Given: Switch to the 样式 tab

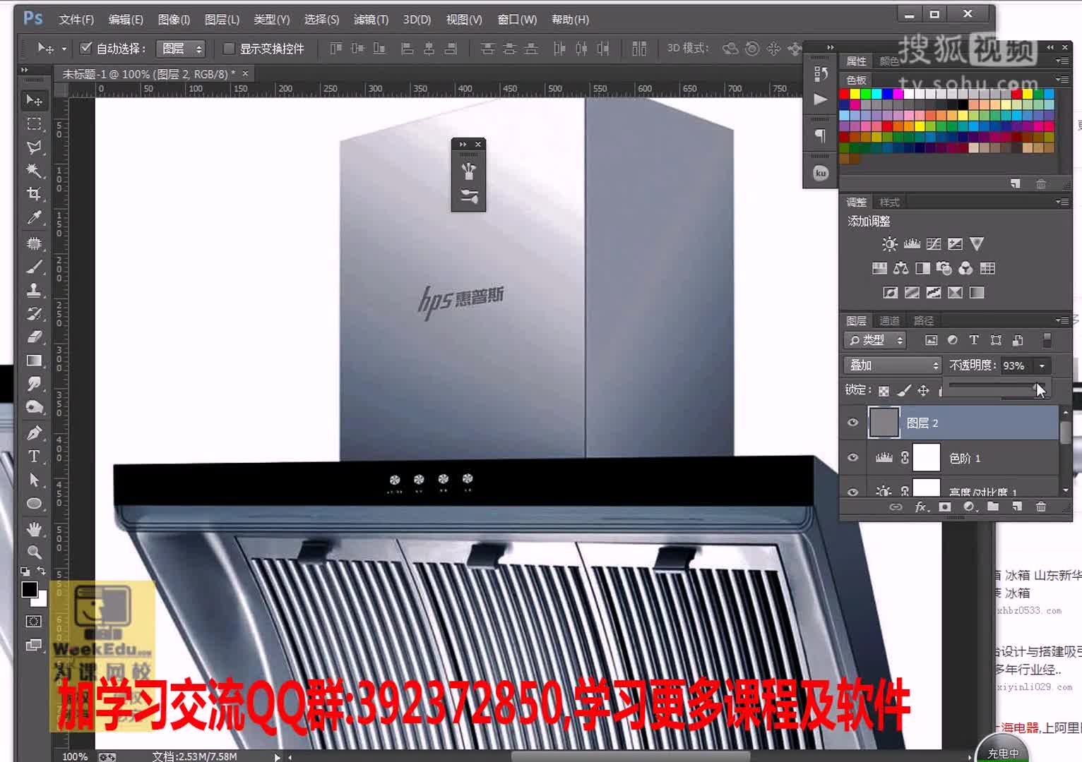Looking at the screenshot, I should click(889, 202).
